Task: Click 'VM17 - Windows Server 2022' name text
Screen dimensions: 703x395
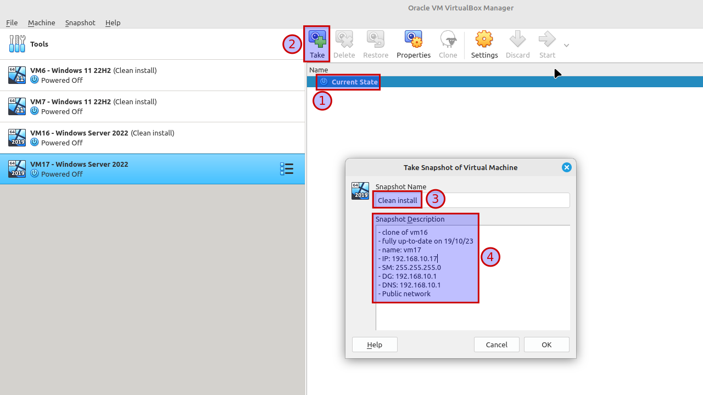Action: point(79,164)
